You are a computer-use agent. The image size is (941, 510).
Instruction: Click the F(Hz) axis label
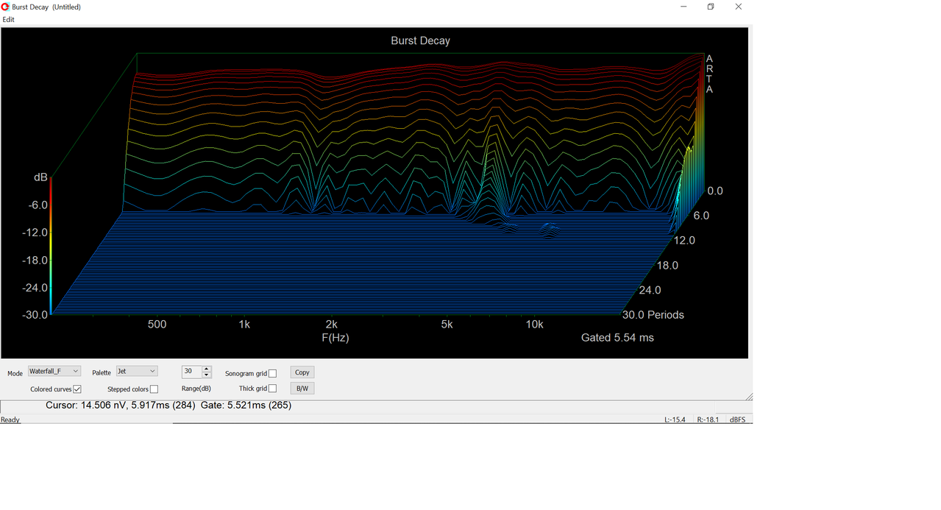click(x=335, y=338)
